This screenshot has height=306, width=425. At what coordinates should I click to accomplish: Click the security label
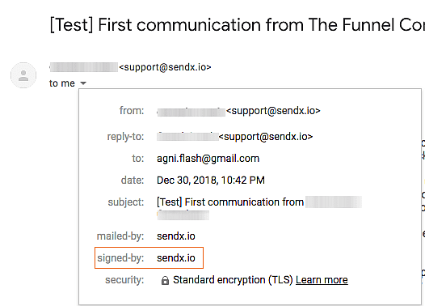(x=124, y=280)
